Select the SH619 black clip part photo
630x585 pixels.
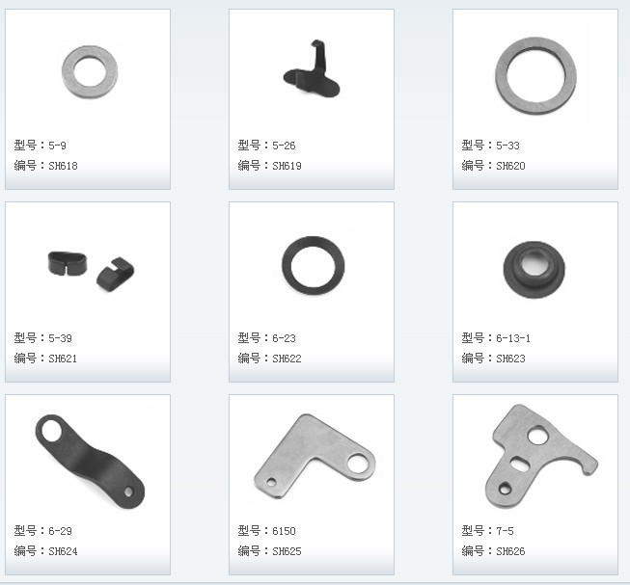click(x=312, y=68)
